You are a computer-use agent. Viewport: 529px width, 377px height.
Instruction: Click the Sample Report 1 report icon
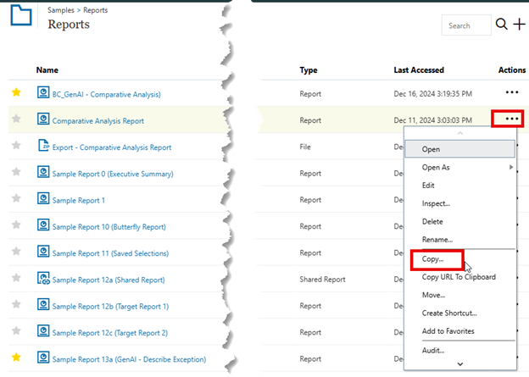(x=43, y=200)
